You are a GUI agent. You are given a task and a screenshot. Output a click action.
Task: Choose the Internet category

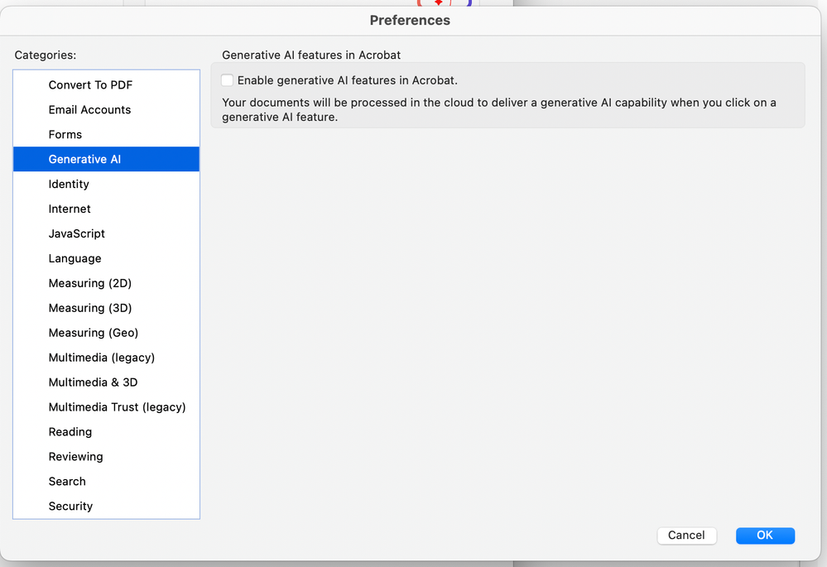70,209
